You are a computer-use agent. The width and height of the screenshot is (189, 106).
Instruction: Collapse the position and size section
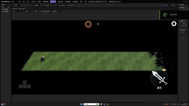coord(179,21)
